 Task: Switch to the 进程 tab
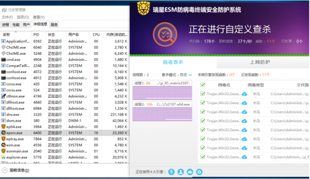6,24
